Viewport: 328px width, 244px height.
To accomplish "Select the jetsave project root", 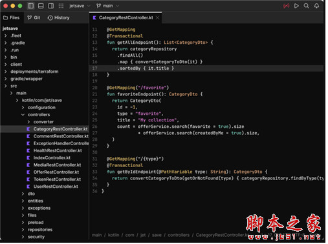I will coord(10,28).
